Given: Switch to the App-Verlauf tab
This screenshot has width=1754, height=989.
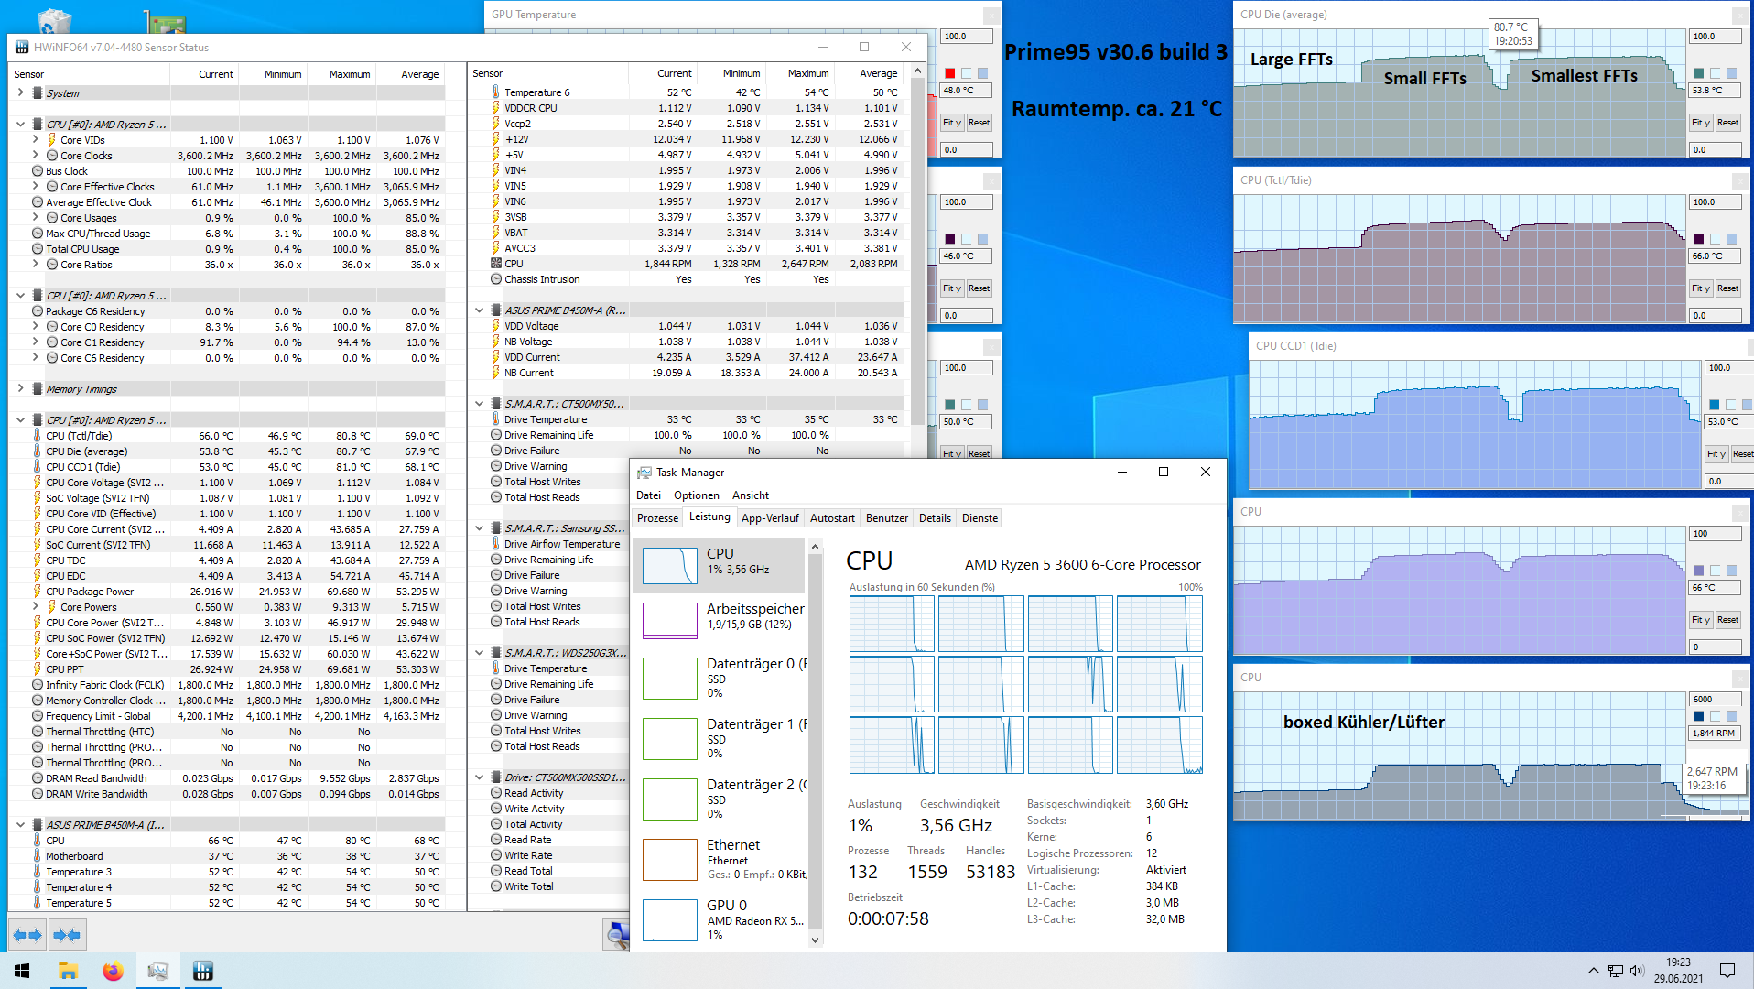Looking at the screenshot, I should pyautogui.click(x=770, y=518).
